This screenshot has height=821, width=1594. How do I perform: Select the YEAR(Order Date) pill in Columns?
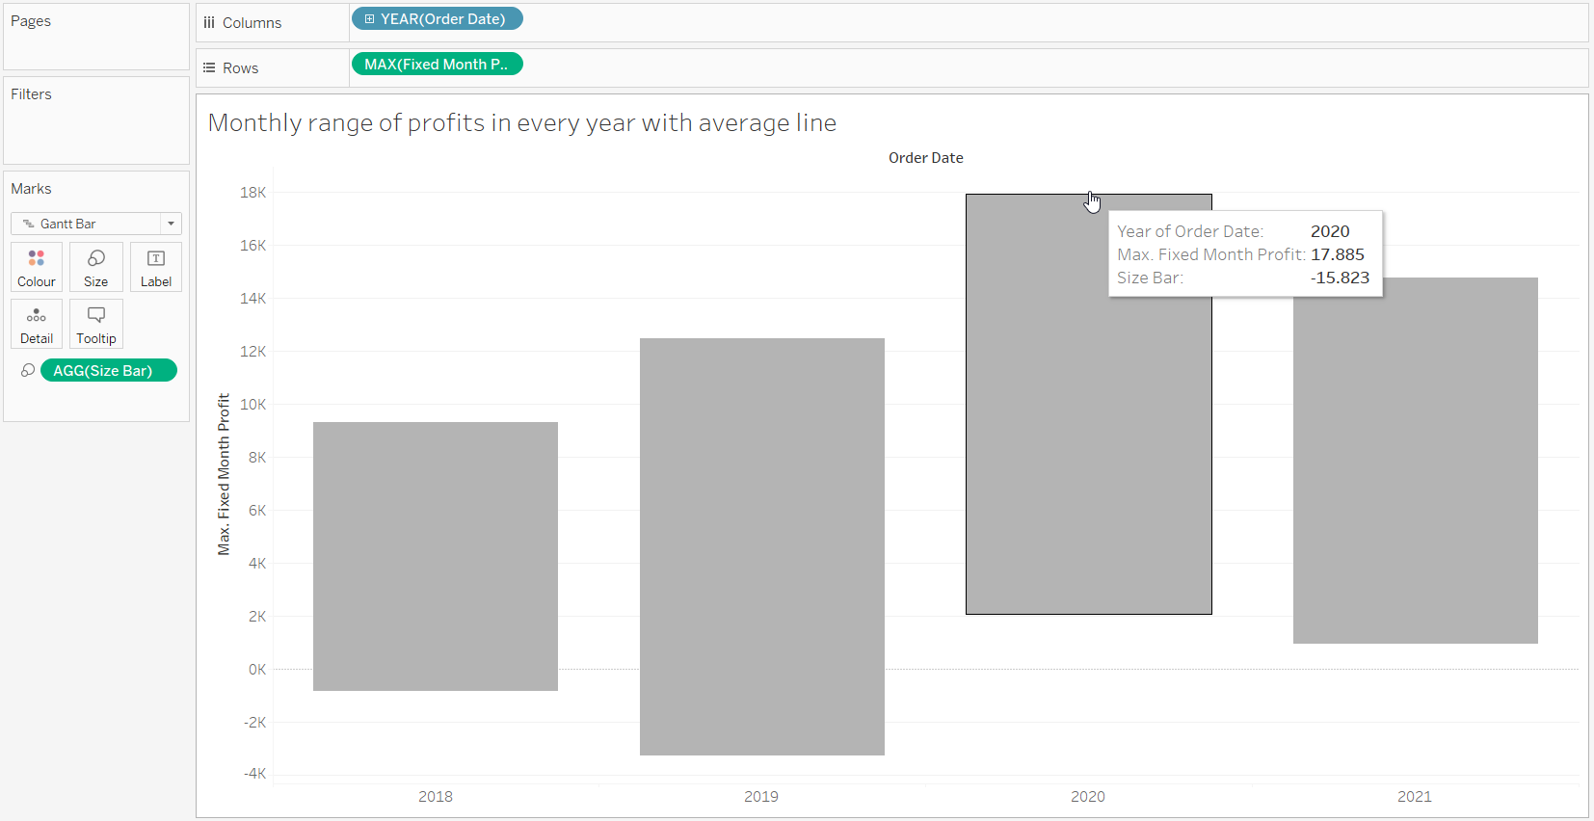438,18
